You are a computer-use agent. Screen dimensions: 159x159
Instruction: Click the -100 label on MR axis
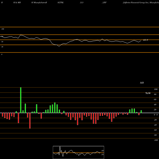tap(156, 140)
